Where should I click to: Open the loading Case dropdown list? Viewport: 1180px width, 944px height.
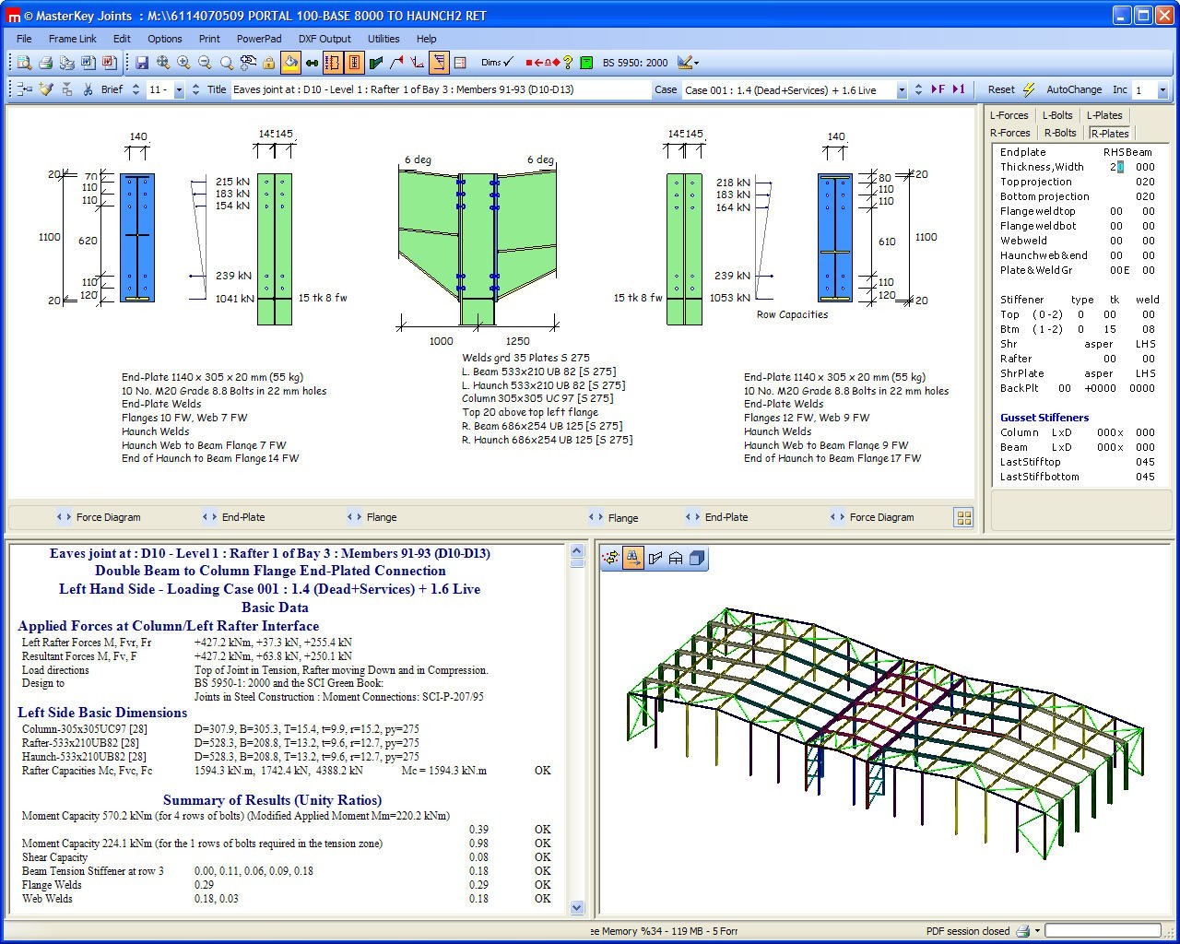(x=901, y=90)
